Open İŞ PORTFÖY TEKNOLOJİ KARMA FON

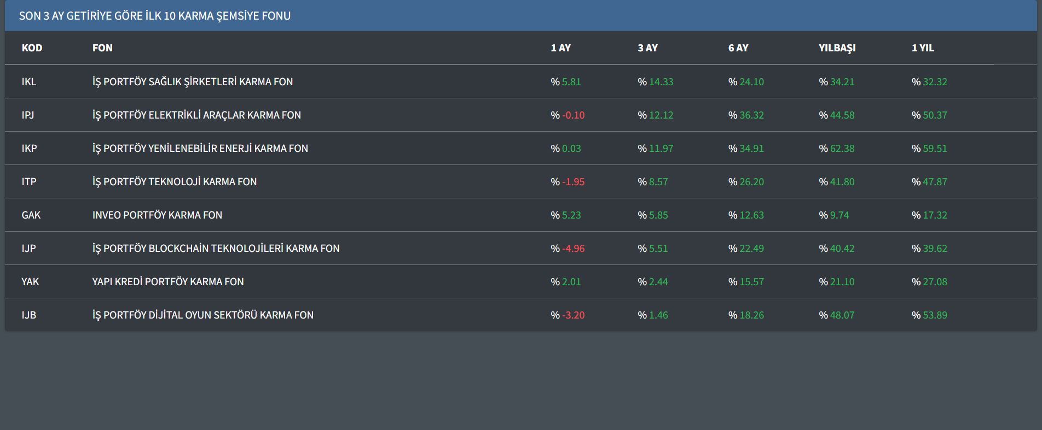click(x=175, y=182)
